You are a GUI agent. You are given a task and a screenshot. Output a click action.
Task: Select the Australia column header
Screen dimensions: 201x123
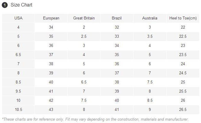(x=150, y=18)
